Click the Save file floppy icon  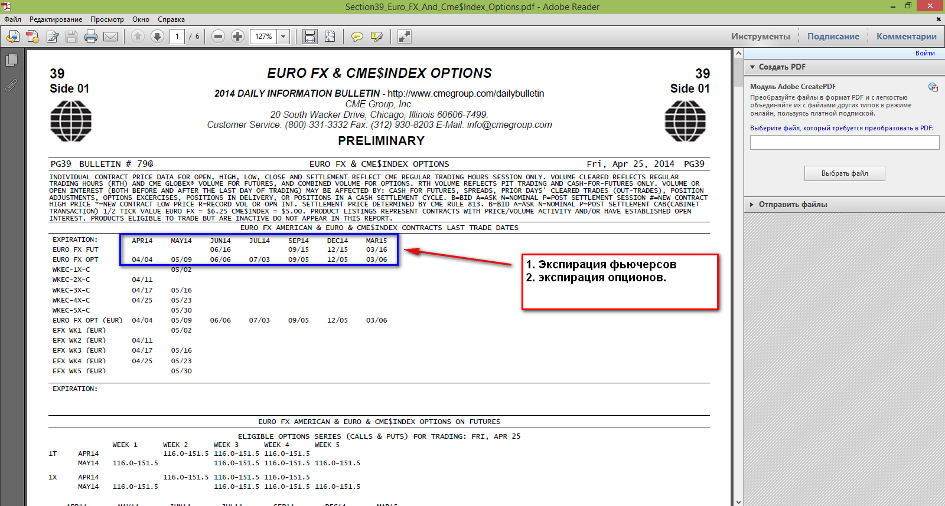(71, 37)
